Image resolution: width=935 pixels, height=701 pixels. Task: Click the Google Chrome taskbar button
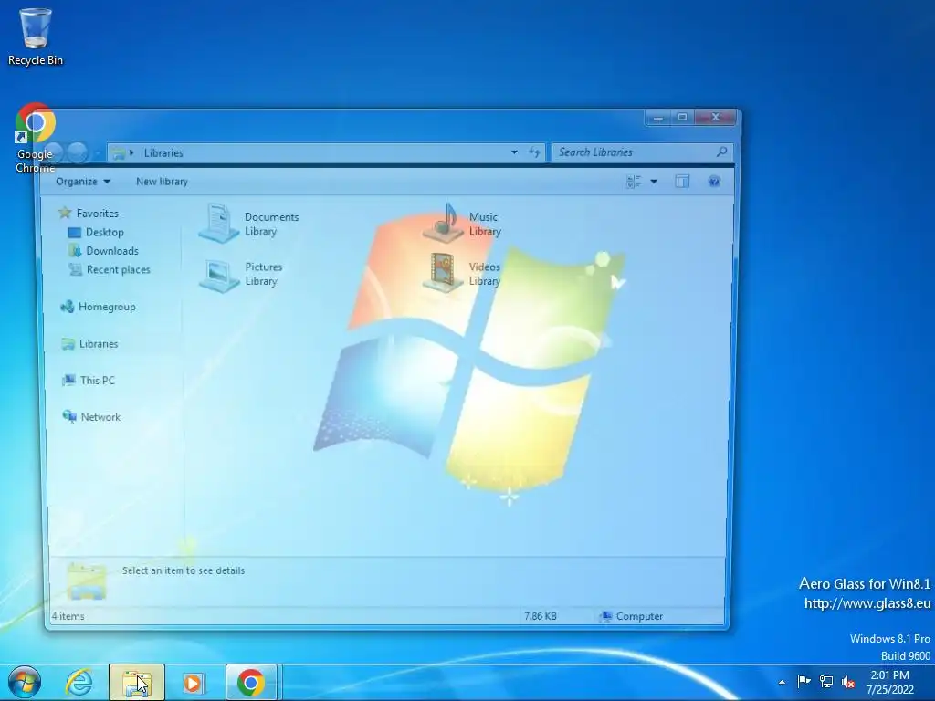point(251,683)
